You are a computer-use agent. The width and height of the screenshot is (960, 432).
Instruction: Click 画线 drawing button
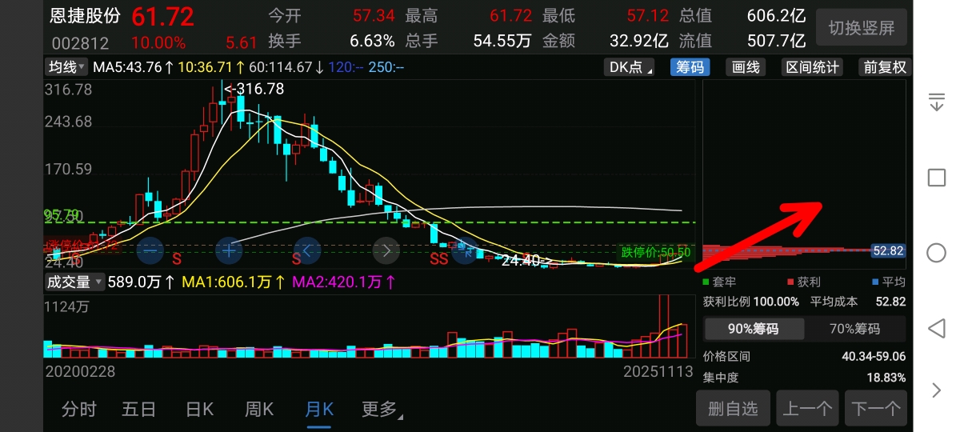click(746, 67)
